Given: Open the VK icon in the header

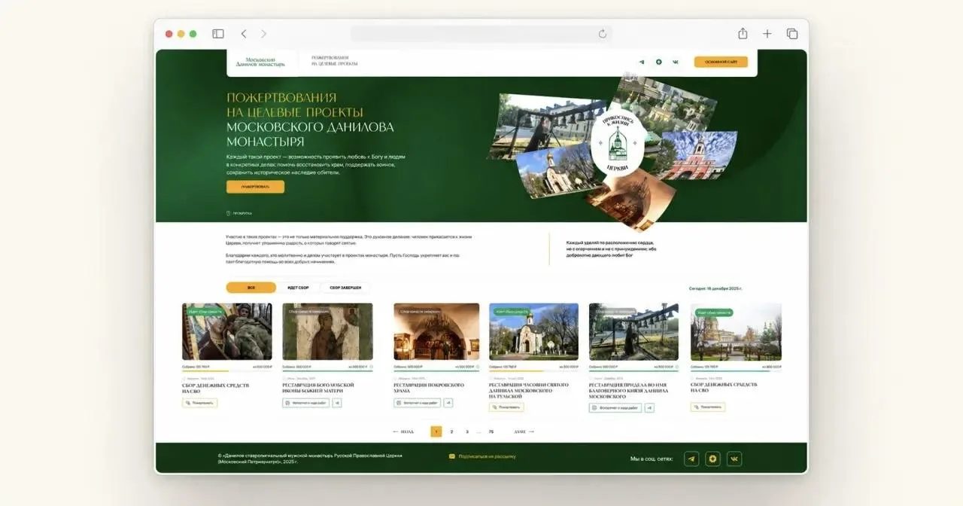Looking at the screenshot, I should tap(676, 62).
